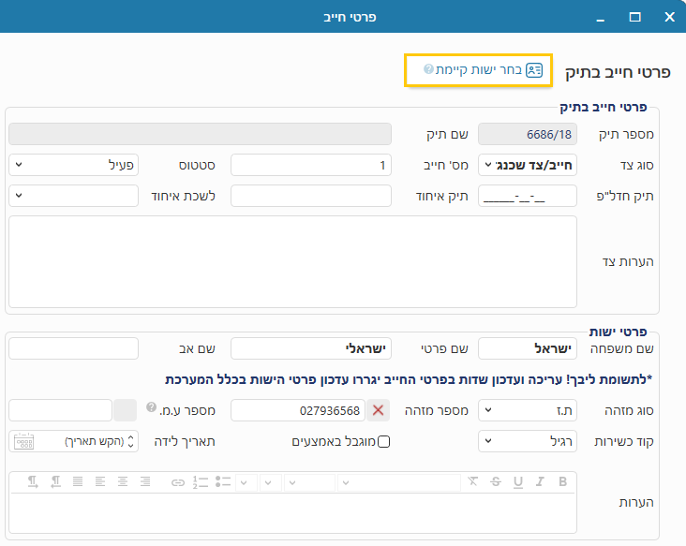Image resolution: width=686 pixels, height=546 pixels.
Task: Click the שם אב input field
Action: click(73, 348)
